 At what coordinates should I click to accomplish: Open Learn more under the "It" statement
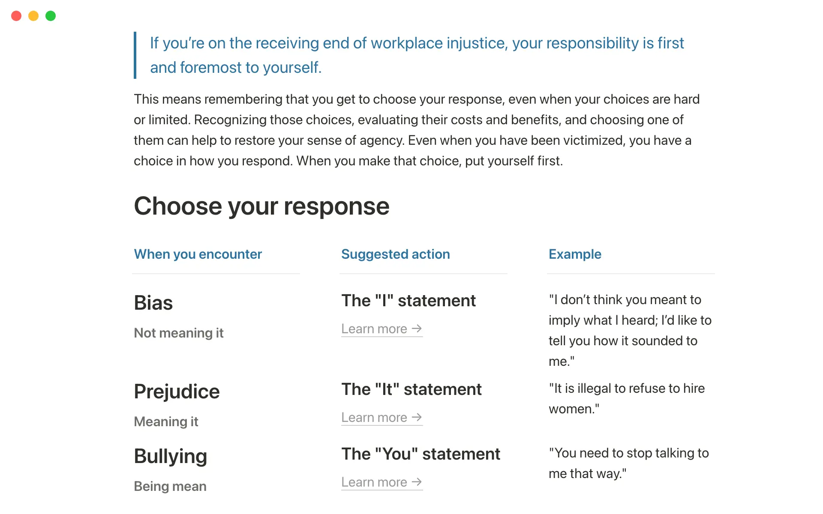click(x=381, y=418)
